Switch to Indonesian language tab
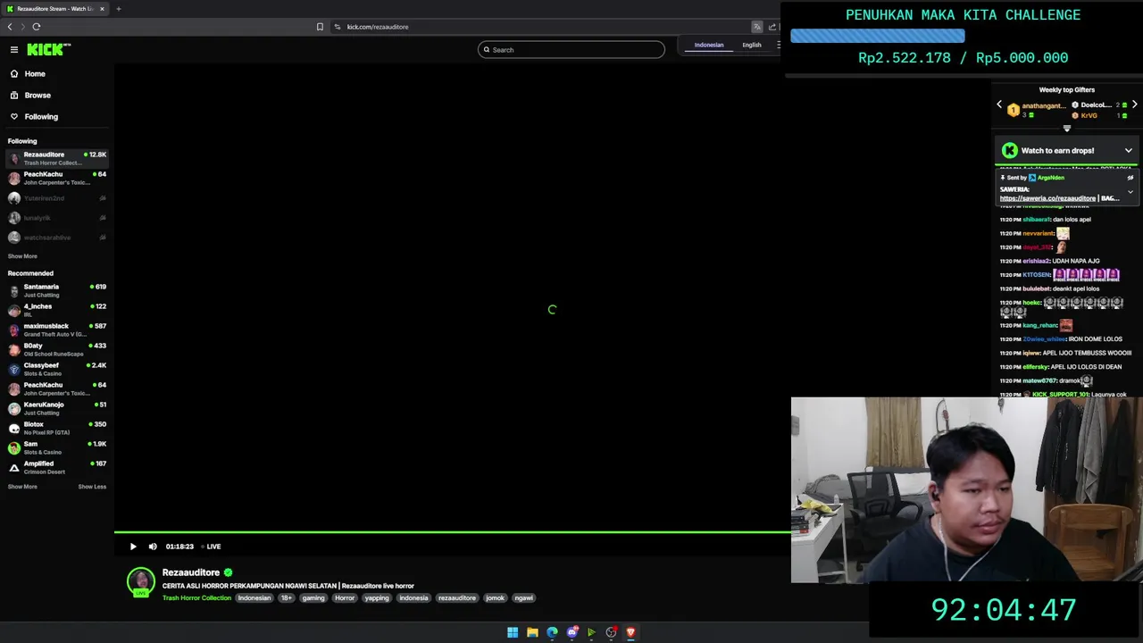 (x=709, y=45)
